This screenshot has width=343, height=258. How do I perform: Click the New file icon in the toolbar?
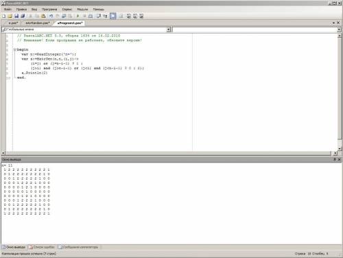4,16
